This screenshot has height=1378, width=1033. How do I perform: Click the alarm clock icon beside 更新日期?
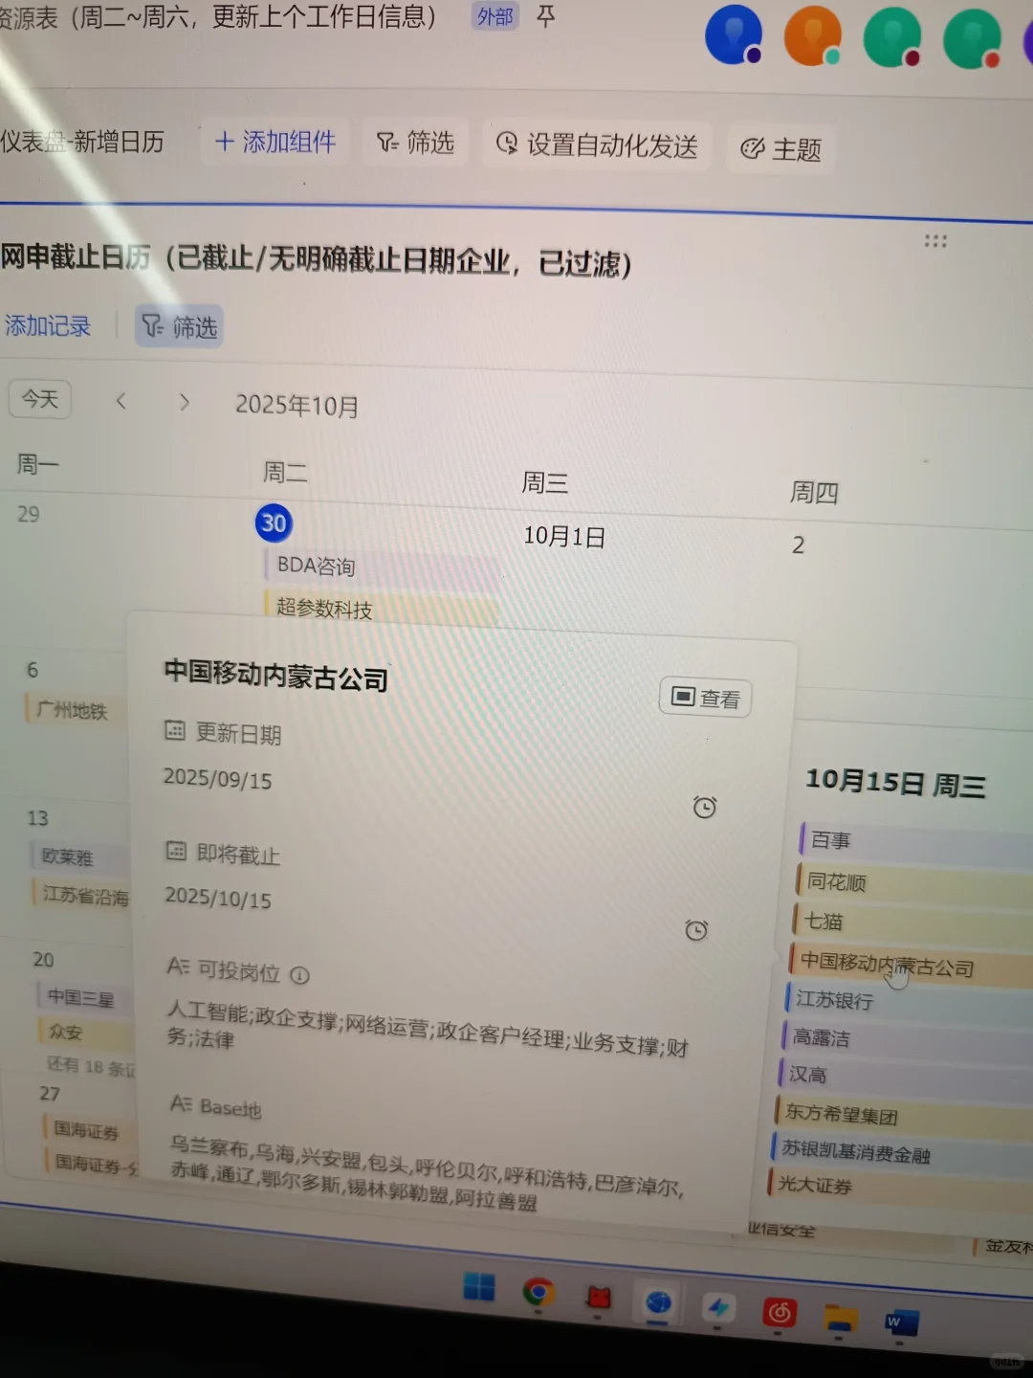tap(705, 807)
